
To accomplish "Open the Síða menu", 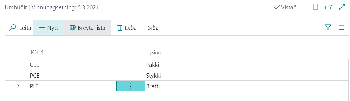I will tap(153, 28).
